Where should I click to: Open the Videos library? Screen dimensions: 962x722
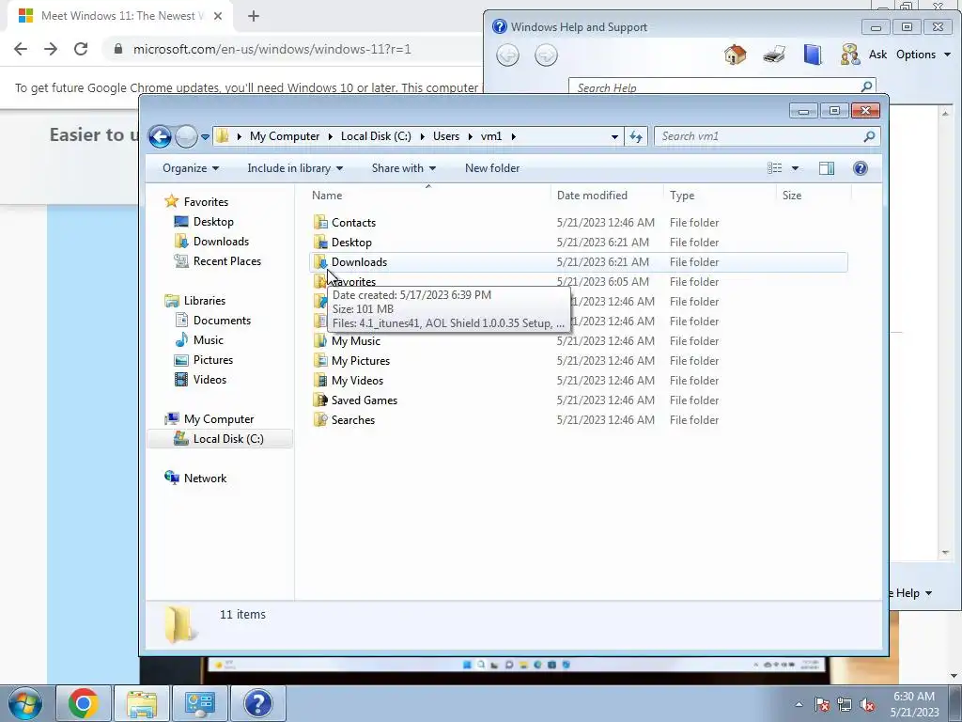201,380
